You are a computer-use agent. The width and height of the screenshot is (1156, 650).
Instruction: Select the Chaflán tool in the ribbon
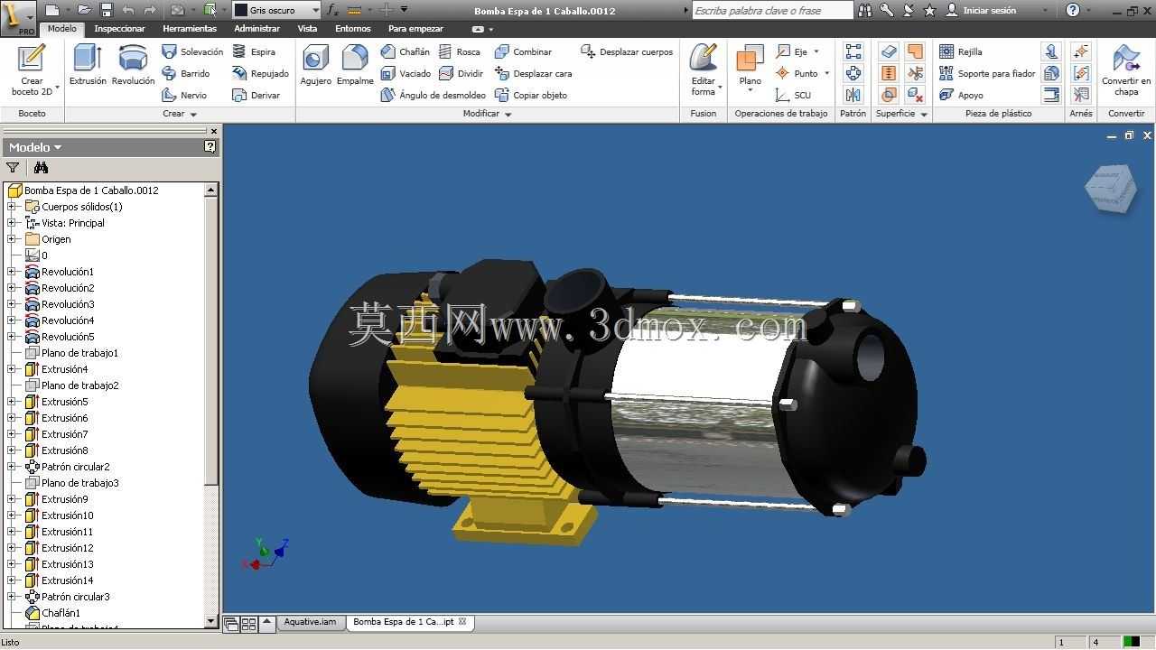point(406,51)
